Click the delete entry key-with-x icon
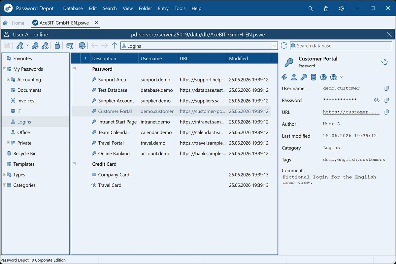Image resolution: width=396 pixels, height=264 pixels. [x=45, y=46]
